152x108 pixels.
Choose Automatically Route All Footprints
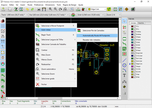coord(97,36)
